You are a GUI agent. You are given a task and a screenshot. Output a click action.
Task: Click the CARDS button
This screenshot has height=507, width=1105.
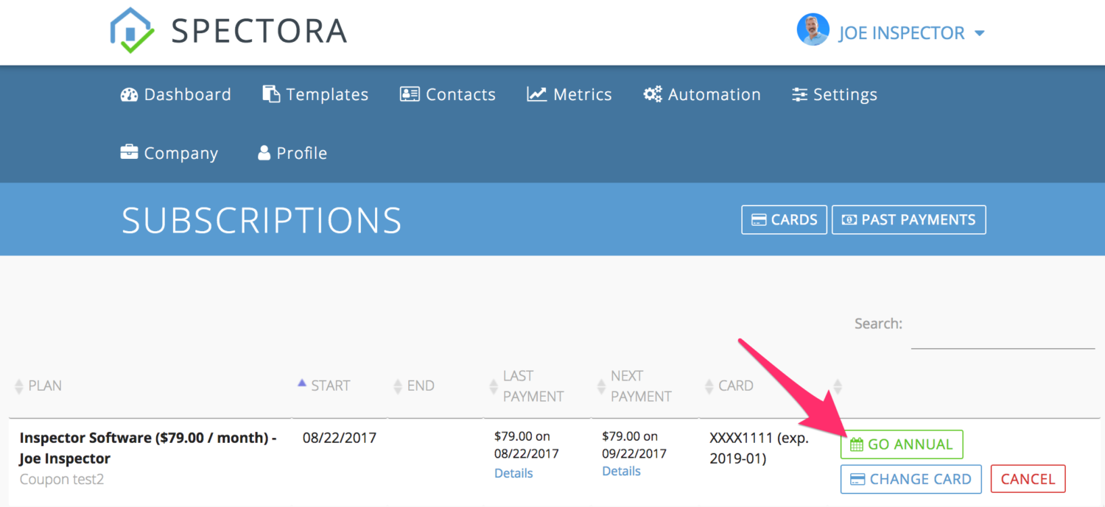[x=784, y=219]
